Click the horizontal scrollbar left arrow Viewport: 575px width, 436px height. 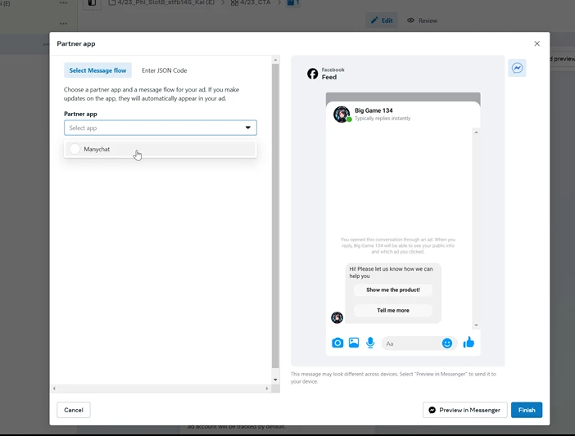54,389
